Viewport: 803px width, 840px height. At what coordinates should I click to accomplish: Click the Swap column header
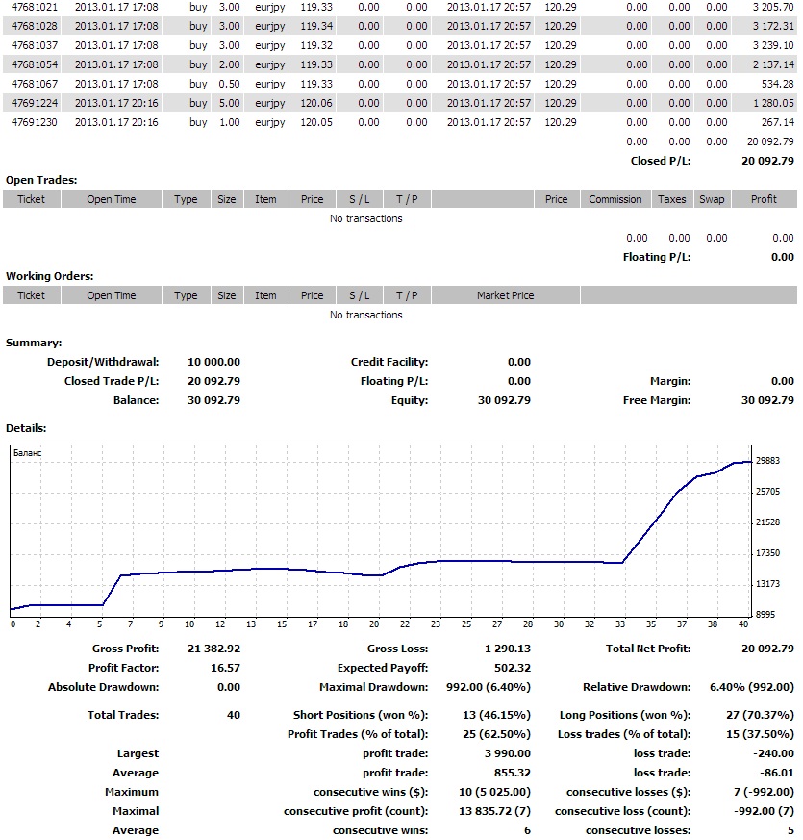(712, 199)
